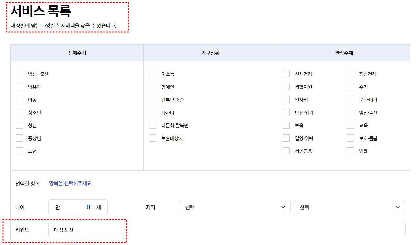The image size is (418, 245).
Task: Tick the 문화·여가 checkbox
Action: 350,99
